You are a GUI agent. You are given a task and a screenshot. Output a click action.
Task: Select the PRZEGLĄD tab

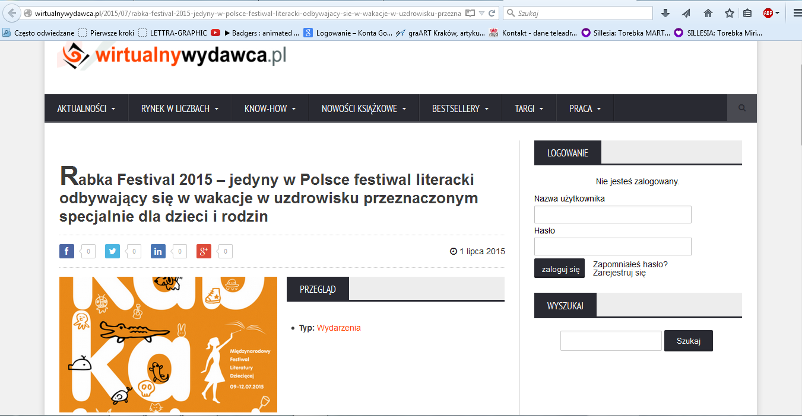click(318, 289)
